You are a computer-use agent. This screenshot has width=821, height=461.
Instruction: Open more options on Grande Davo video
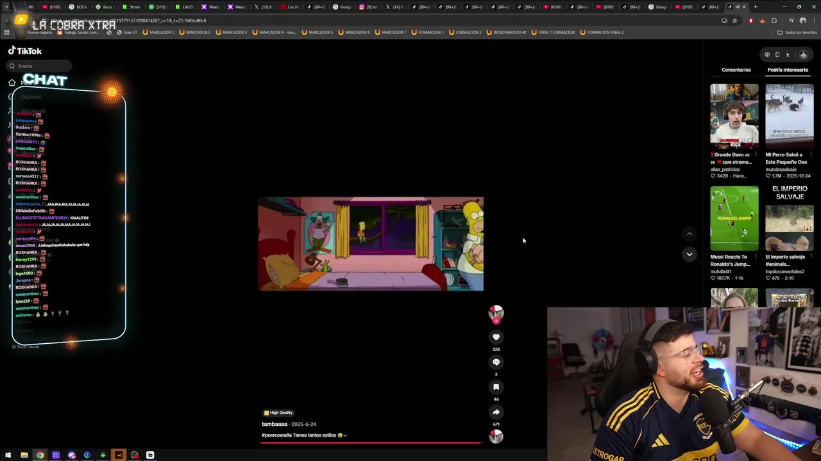(756, 154)
